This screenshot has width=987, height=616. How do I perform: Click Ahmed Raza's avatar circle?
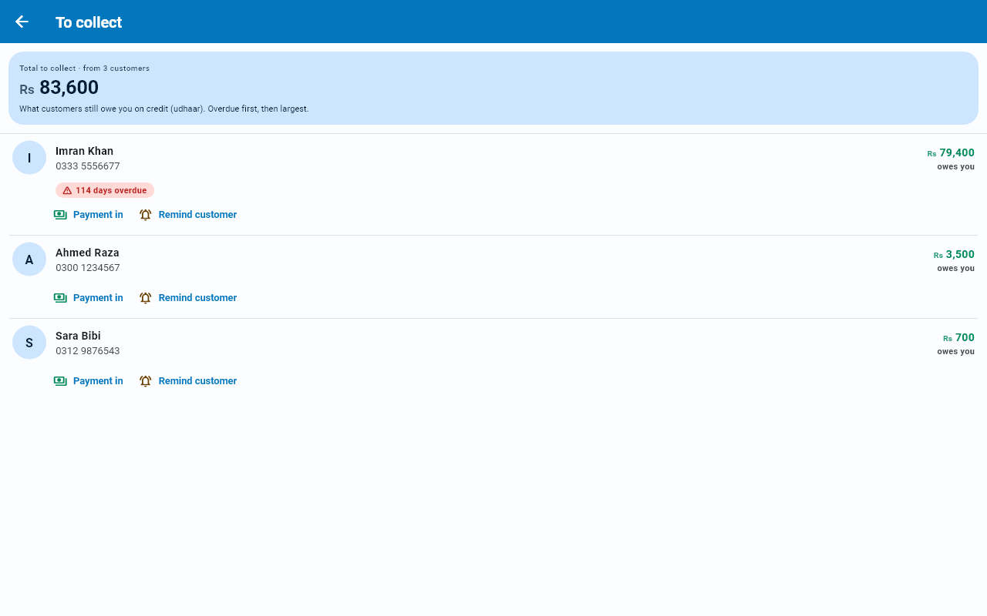29,259
